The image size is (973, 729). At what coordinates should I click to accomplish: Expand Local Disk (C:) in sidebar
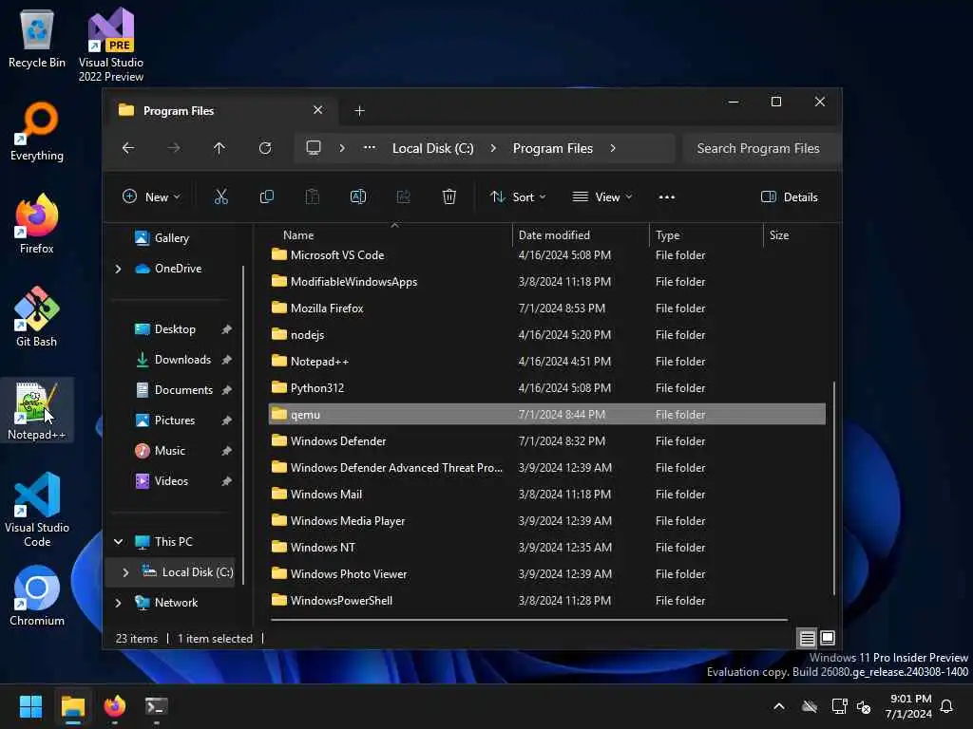[125, 572]
